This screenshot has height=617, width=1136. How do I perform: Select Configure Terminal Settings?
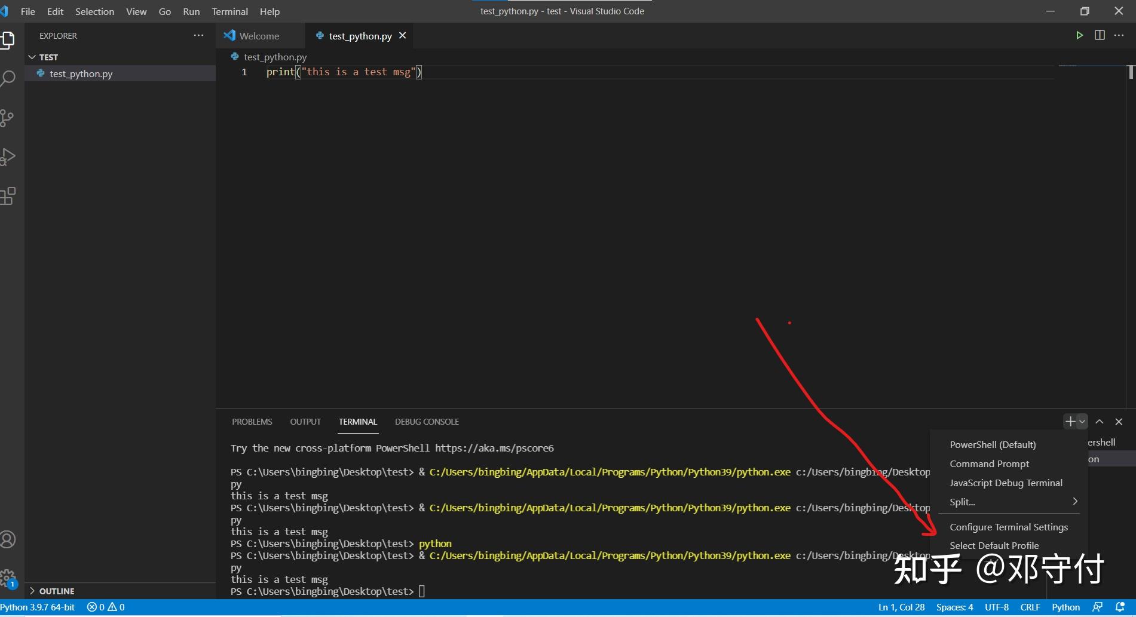pyautogui.click(x=1009, y=527)
